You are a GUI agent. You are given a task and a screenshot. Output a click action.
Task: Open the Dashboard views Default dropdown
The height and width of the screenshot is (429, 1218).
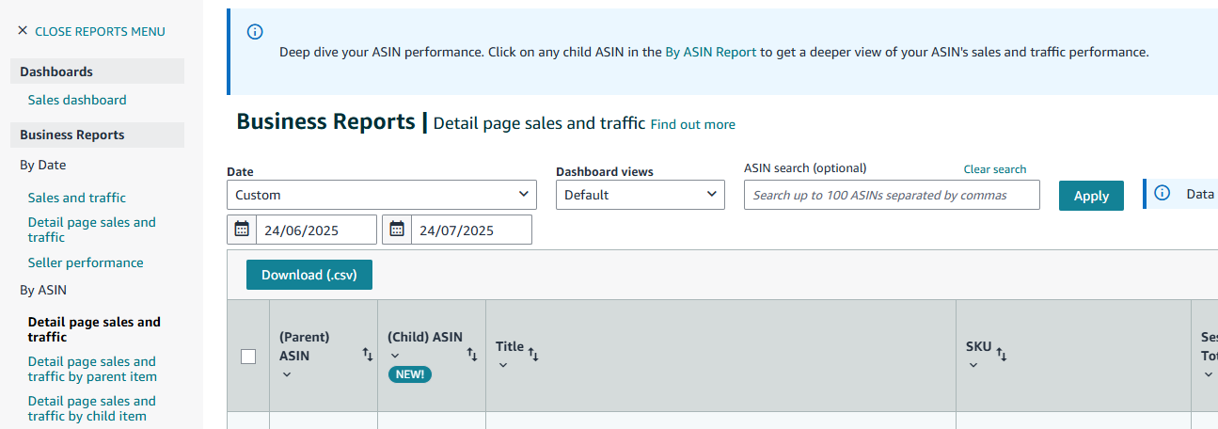641,195
